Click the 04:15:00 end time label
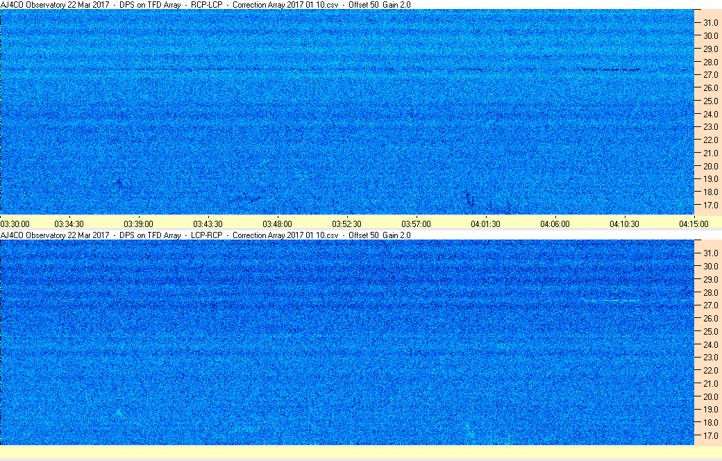Screen dimensions: 722x461 pyautogui.click(x=694, y=224)
